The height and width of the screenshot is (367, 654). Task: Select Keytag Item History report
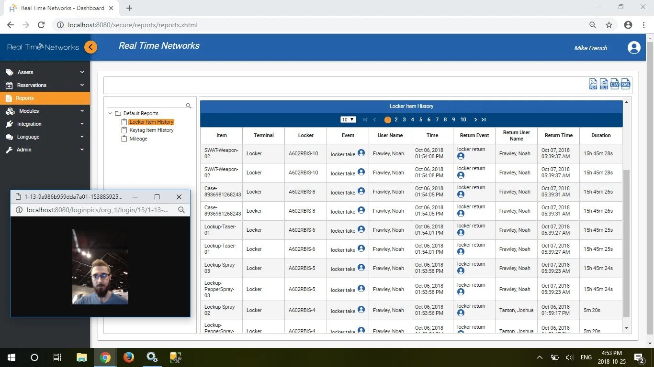point(151,130)
